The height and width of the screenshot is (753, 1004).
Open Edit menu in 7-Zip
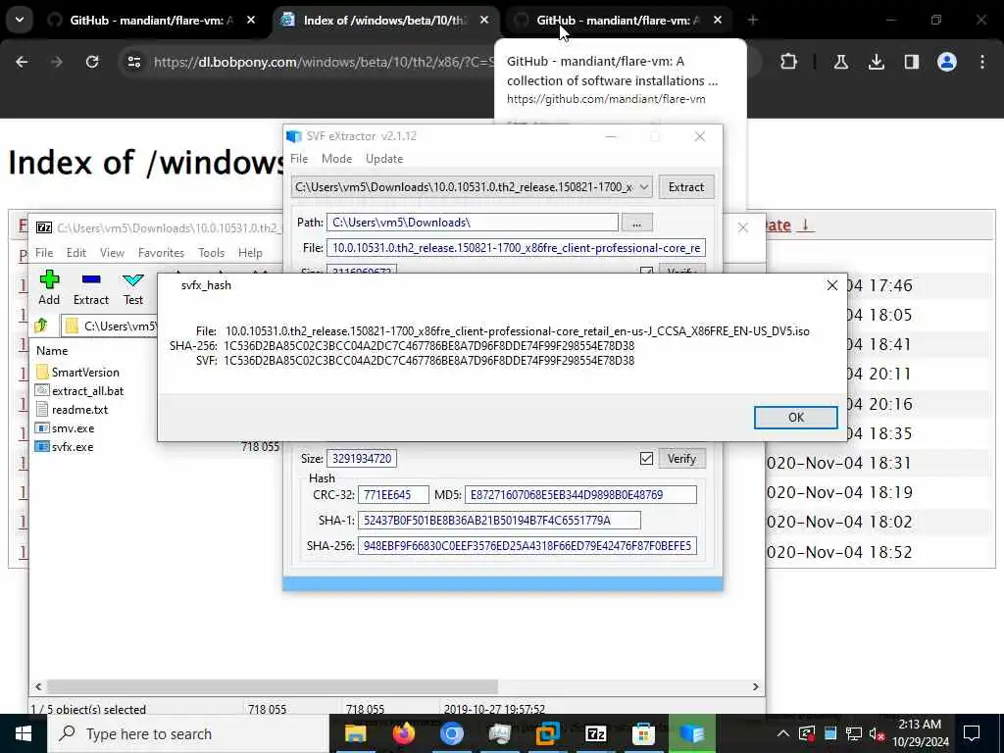[76, 253]
